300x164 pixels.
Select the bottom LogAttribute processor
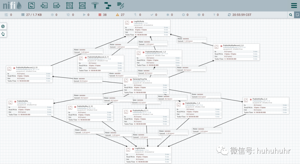click(148, 155)
